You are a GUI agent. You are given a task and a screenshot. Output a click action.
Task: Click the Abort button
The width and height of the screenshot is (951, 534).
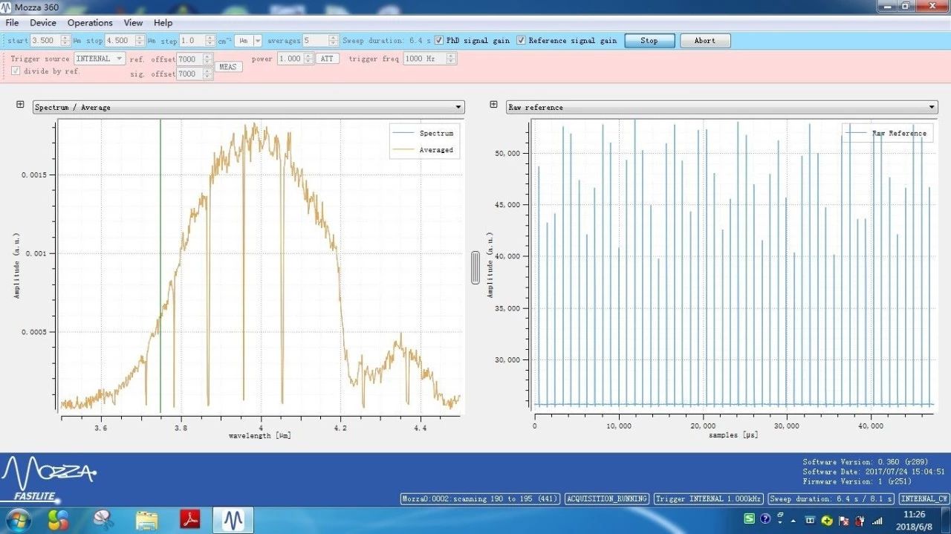(704, 41)
